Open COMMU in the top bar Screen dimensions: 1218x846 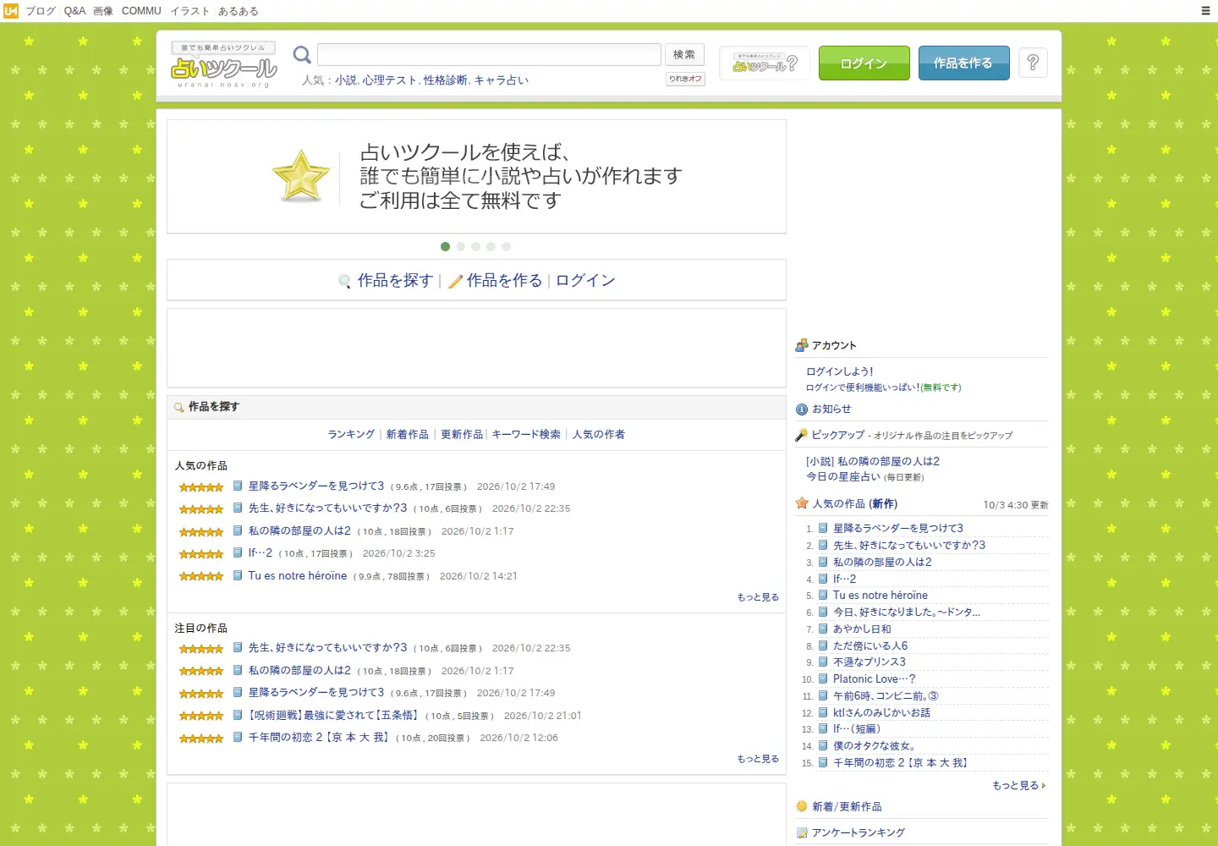(141, 11)
